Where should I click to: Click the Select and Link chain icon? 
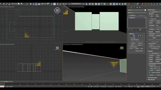[x=4, y=4]
